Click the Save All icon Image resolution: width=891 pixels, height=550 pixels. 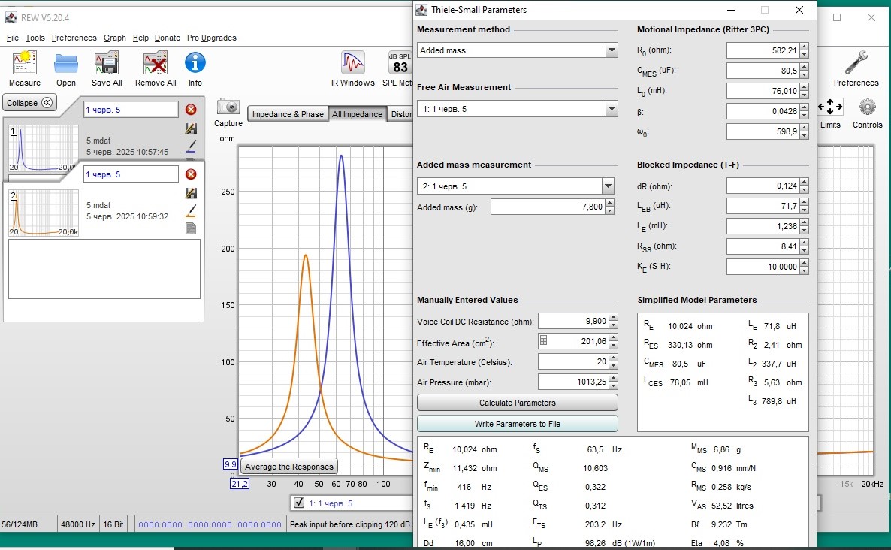click(x=106, y=65)
